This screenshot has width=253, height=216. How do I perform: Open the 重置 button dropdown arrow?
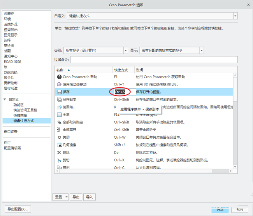(67, 197)
